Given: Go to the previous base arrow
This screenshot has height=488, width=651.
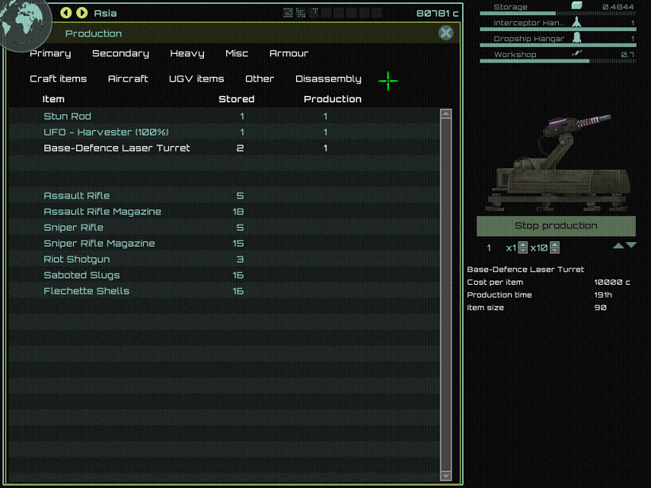Looking at the screenshot, I should click(x=66, y=13).
